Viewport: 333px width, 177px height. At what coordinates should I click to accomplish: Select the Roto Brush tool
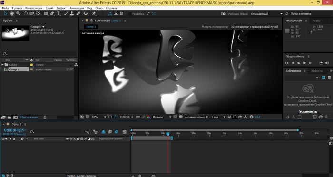[x=86, y=14]
